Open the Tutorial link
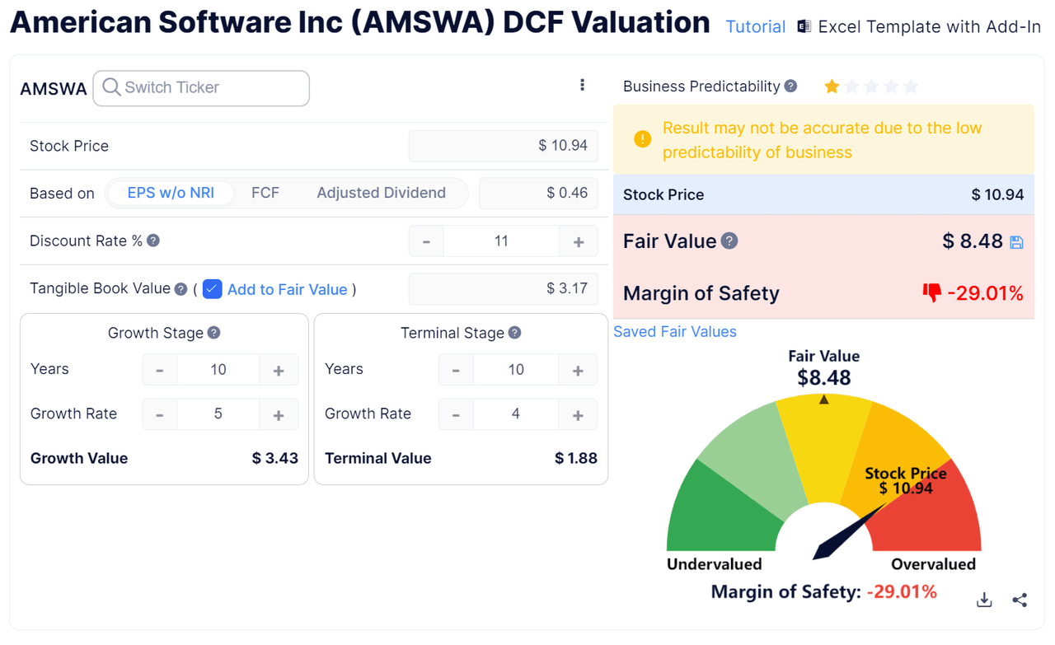Image resolution: width=1055 pixels, height=645 pixels. [x=755, y=26]
